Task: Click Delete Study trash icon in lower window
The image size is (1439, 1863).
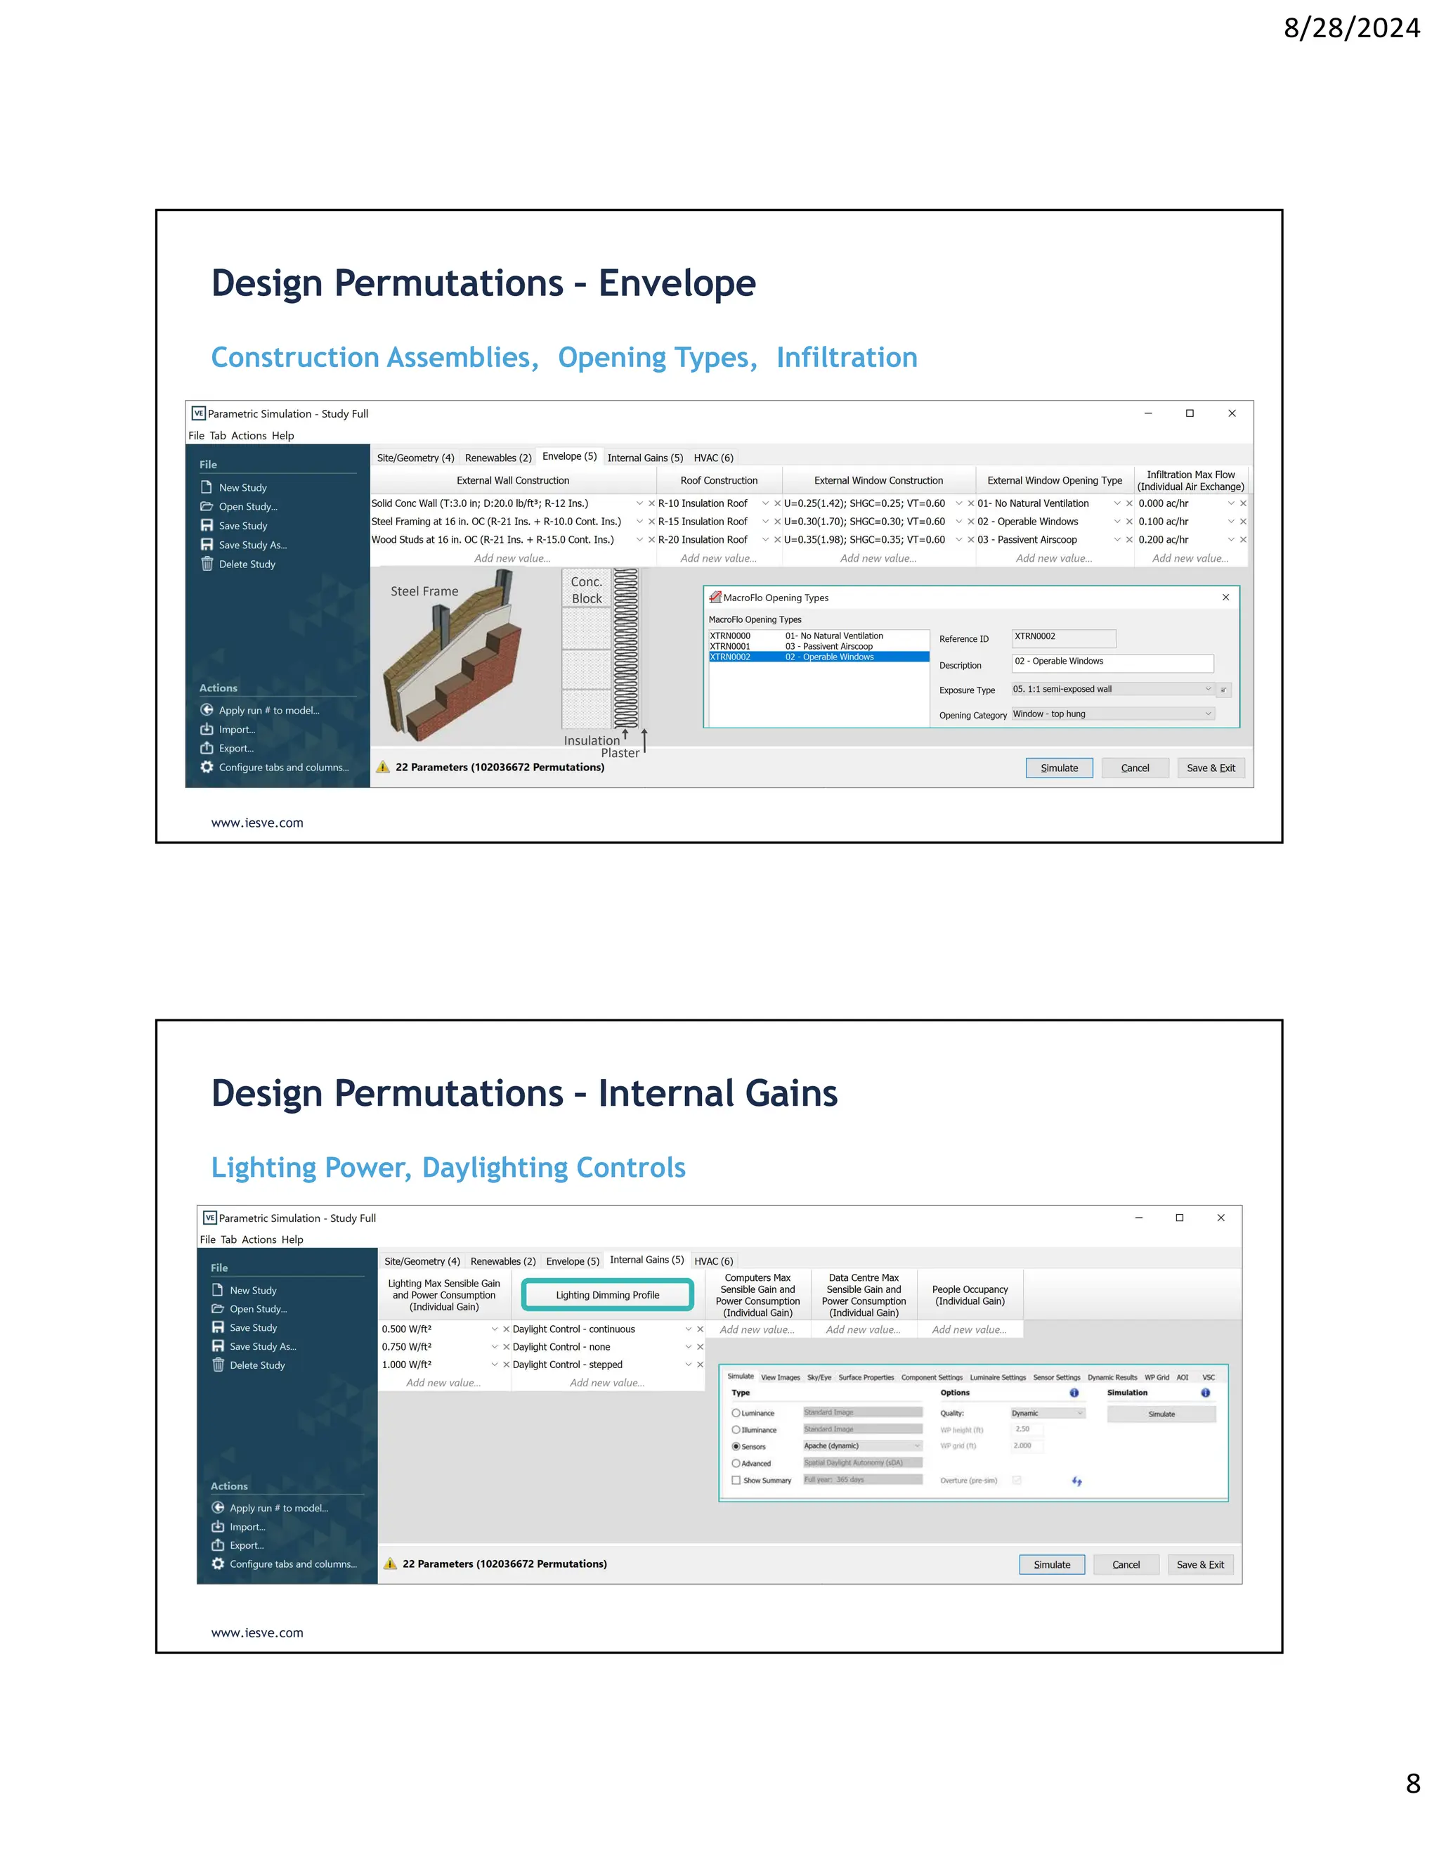Action: [x=217, y=1365]
